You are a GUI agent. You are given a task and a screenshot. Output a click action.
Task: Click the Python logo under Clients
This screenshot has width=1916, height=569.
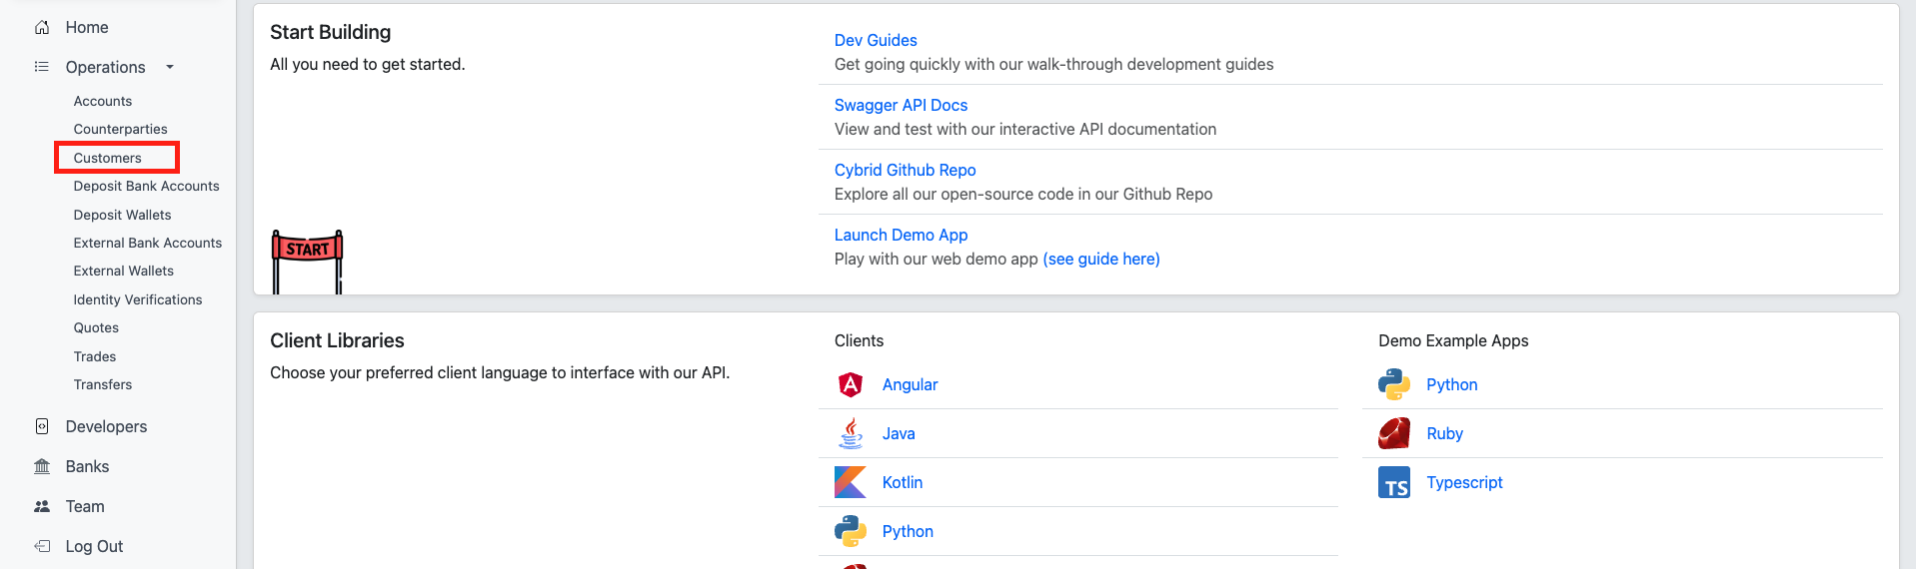point(851,531)
